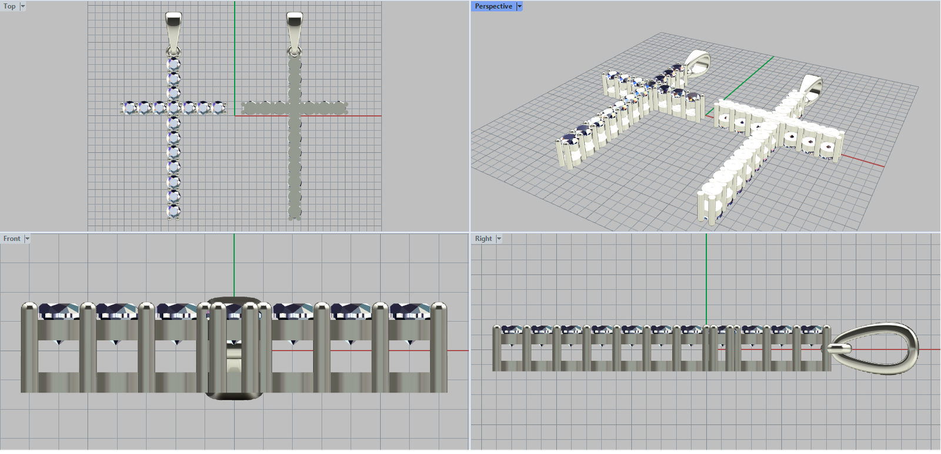Image resolution: width=941 pixels, height=454 pixels.
Task: Activate the Perspective viewport title
Action: point(493,6)
